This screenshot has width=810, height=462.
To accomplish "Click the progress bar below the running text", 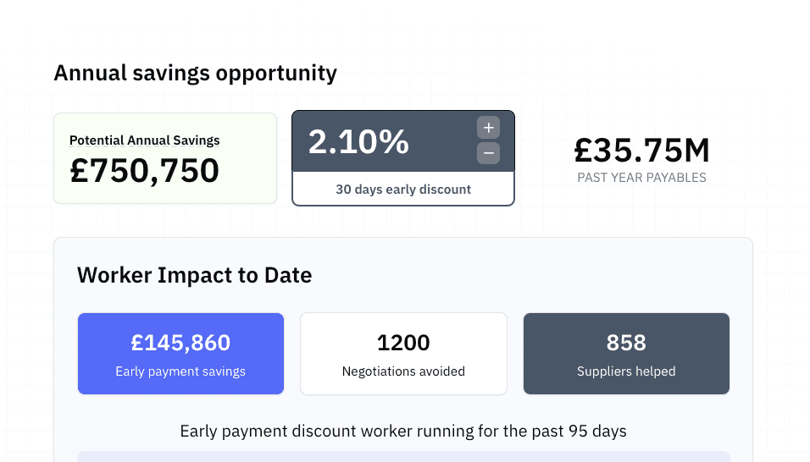I will coord(403,456).
